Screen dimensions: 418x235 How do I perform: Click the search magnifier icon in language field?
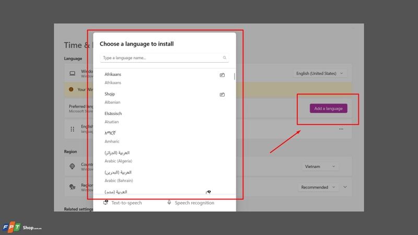(x=225, y=57)
